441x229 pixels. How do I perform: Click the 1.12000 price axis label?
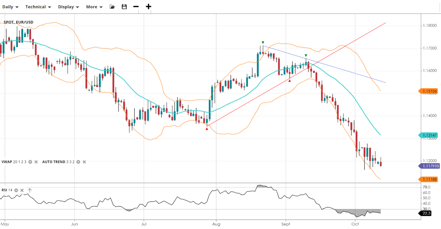[430, 161]
